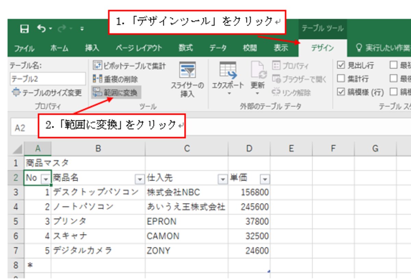The height and width of the screenshot is (279, 411).
Task: Switch to the 表示 tab
Action: click(x=281, y=48)
